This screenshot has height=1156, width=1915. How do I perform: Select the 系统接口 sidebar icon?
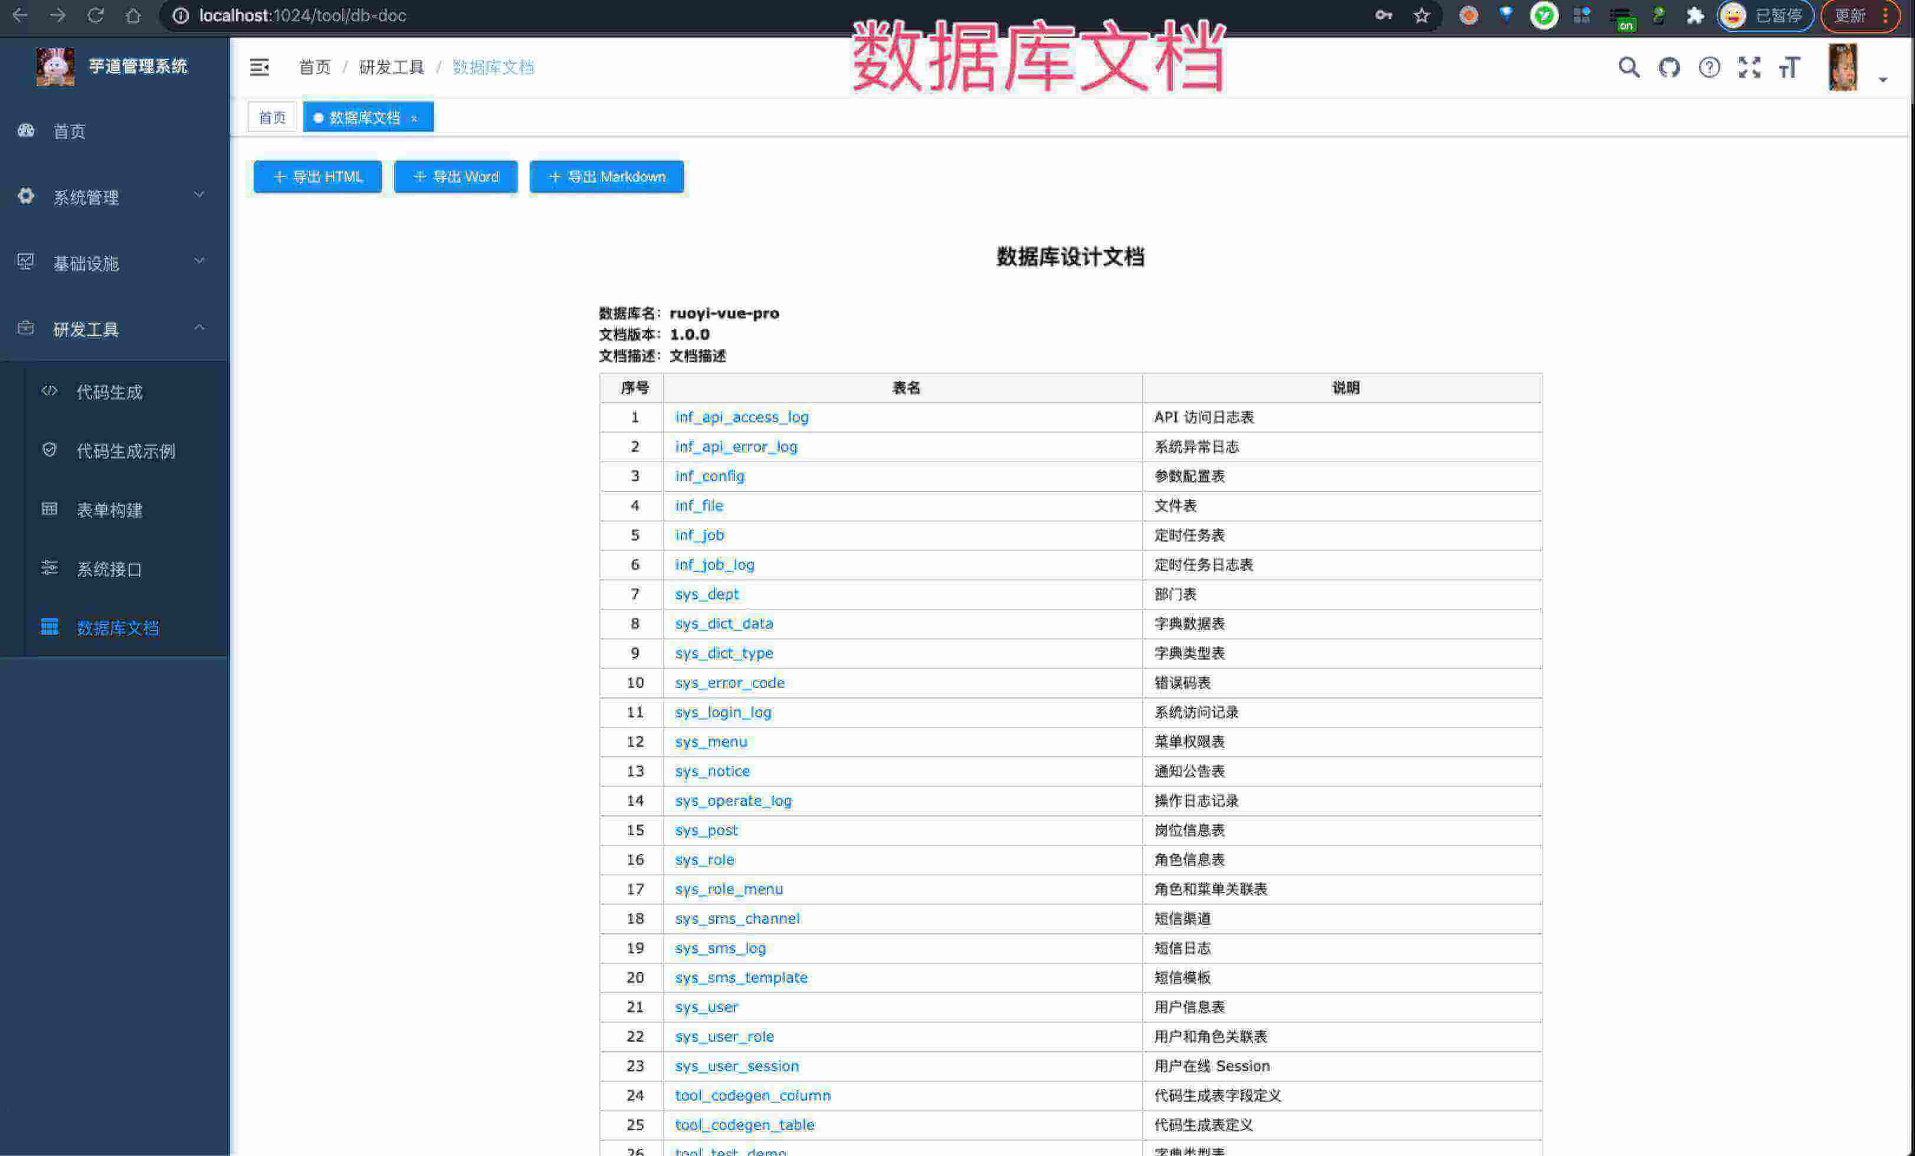[x=49, y=568]
